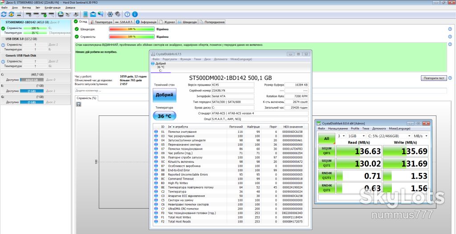The width and height of the screenshot is (456, 234).
Task: Switch to the Журнал tab
Action: point(168,22)
